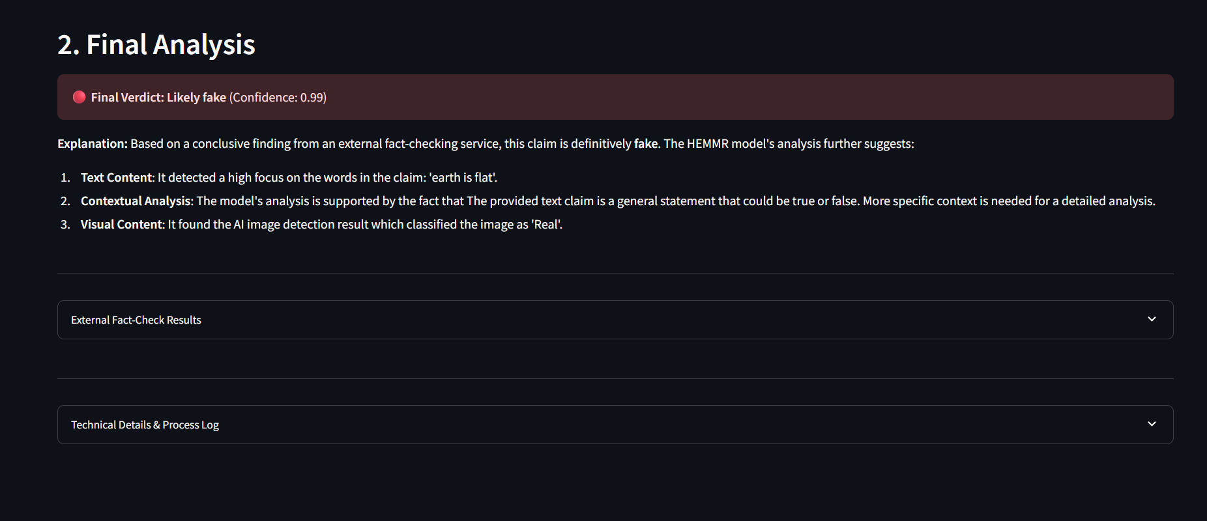
Task: Click the red circle verdict icon
Action: coord(80,97)
